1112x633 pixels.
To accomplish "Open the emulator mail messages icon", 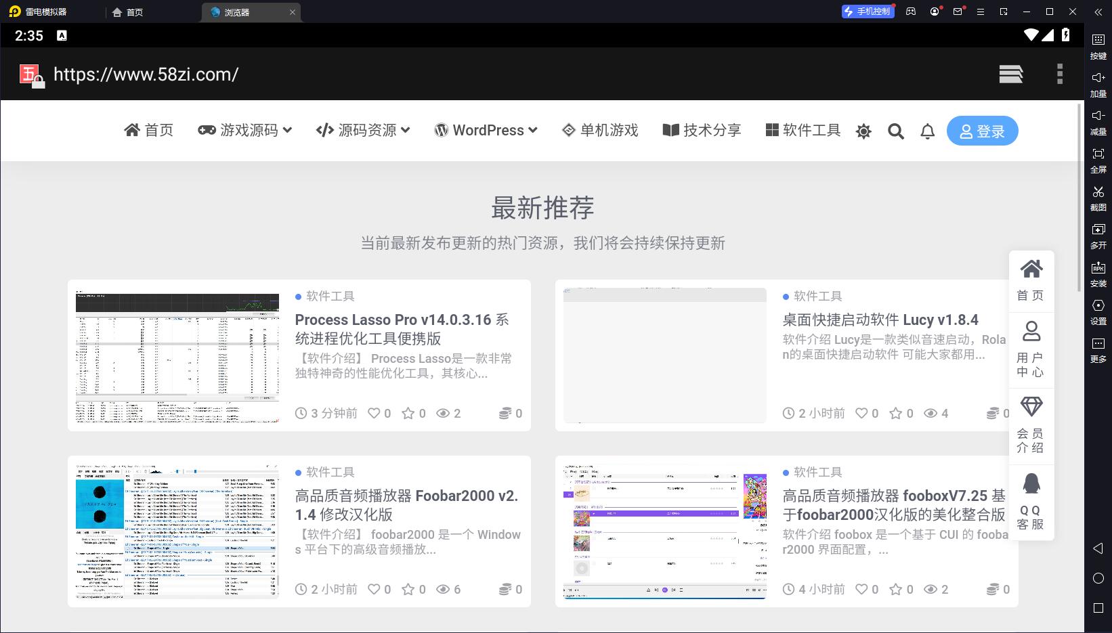I will pos(958,12).
